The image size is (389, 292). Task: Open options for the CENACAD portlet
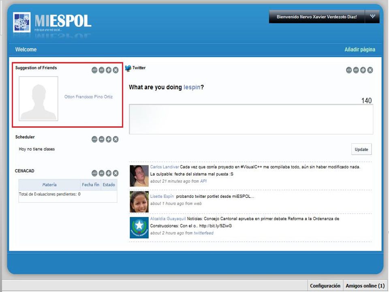coord(94,173)
